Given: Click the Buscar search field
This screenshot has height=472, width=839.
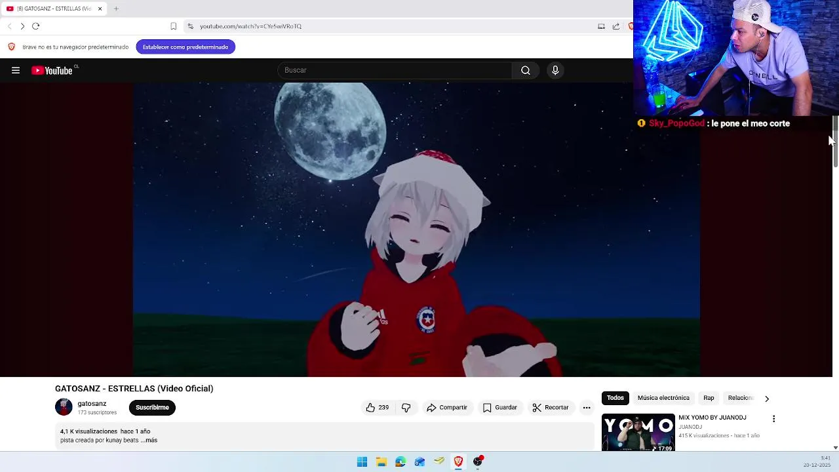Looking at the screenshot, I should [x=395, y=70].
